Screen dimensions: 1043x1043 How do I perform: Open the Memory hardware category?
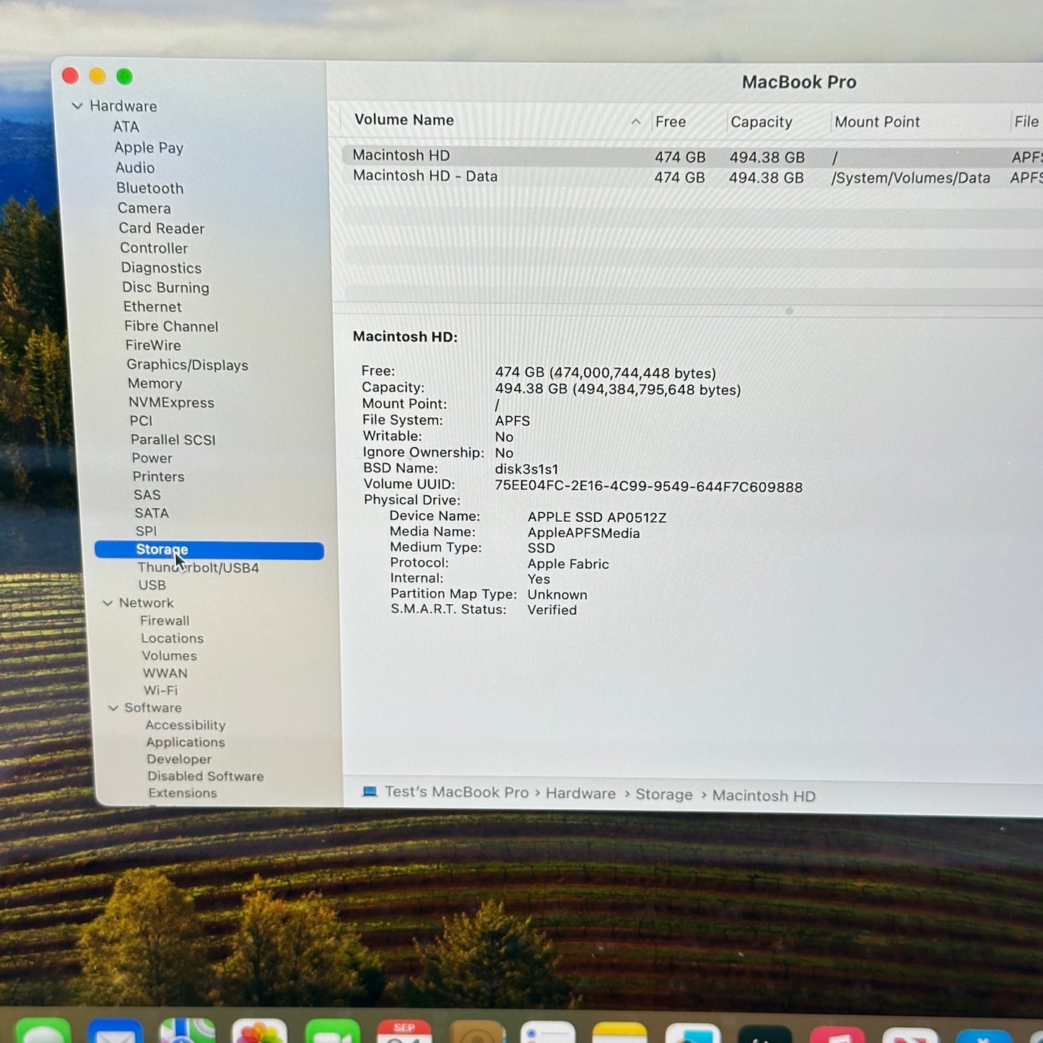click(154, 384)
